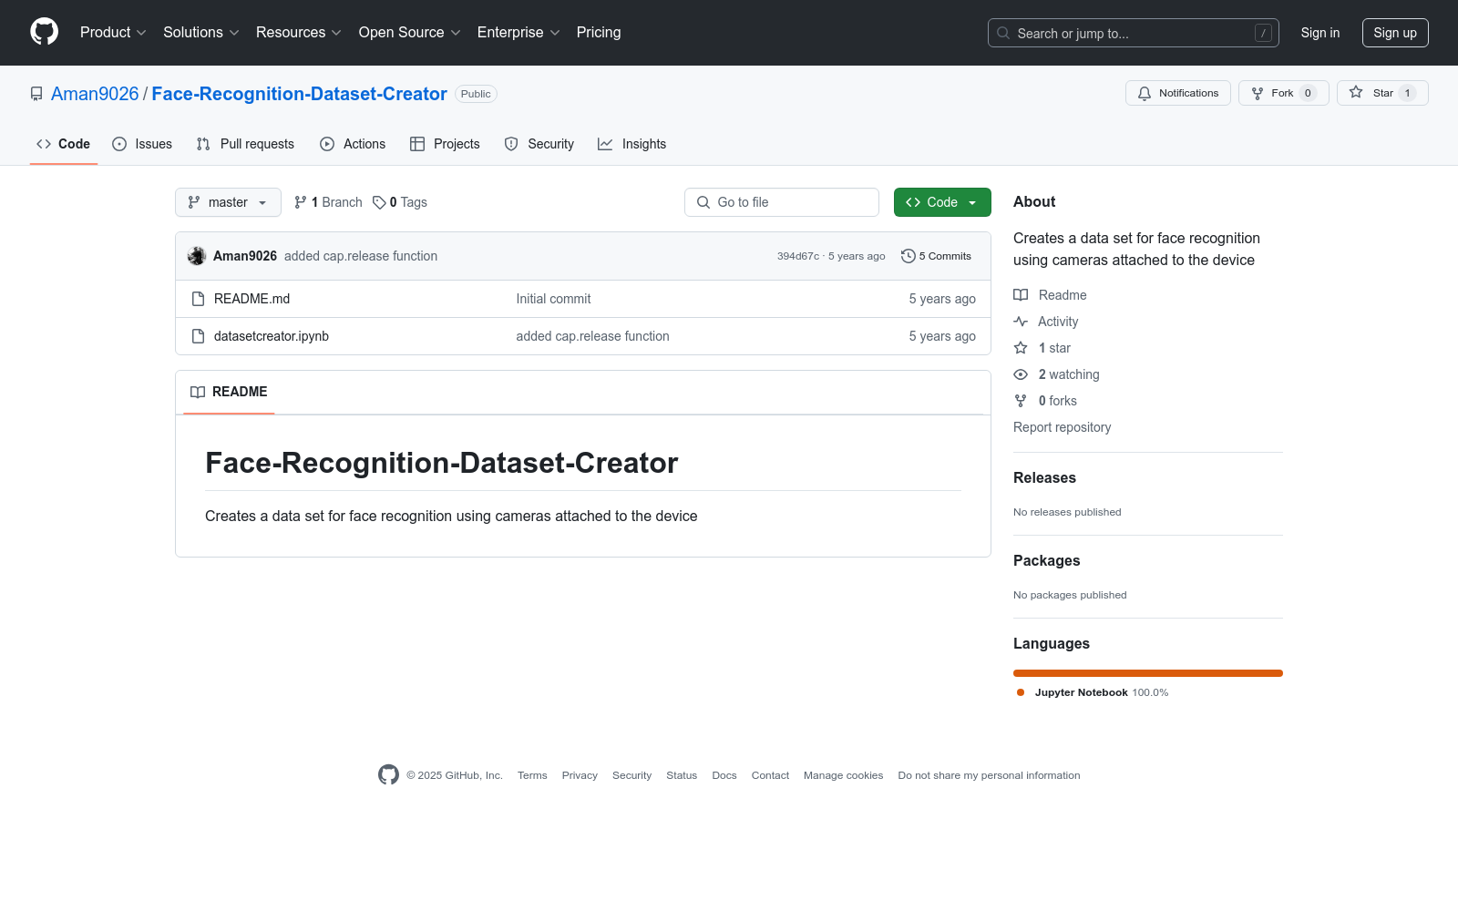This screenshot has width=1458, height=911.
Task: Open the Actions tab
Action: click(353, 144)
